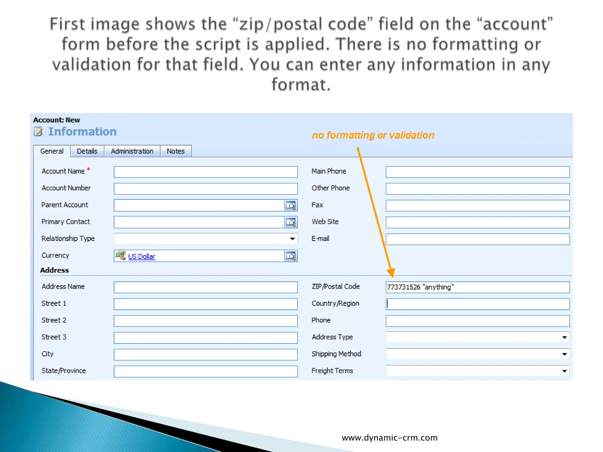603x452 pixels.
Task: Click the Web Site input field
Action: pos(477,222)
